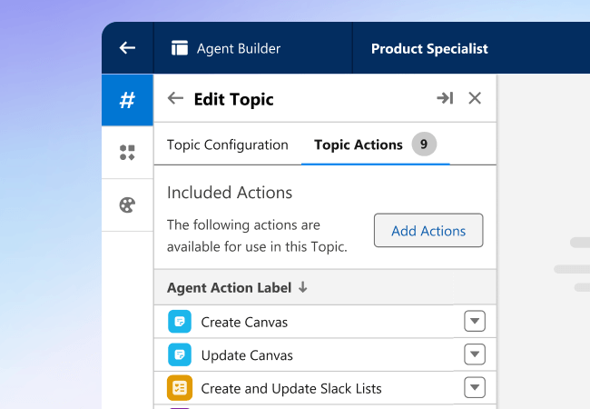This screenshot has width=590, height=409.
Task: Click the Edit Topic heading
Action: point(233,99)
